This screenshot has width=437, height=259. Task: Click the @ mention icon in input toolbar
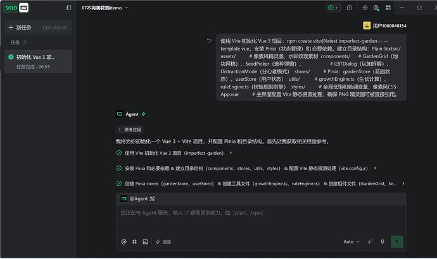coord(123,242)
